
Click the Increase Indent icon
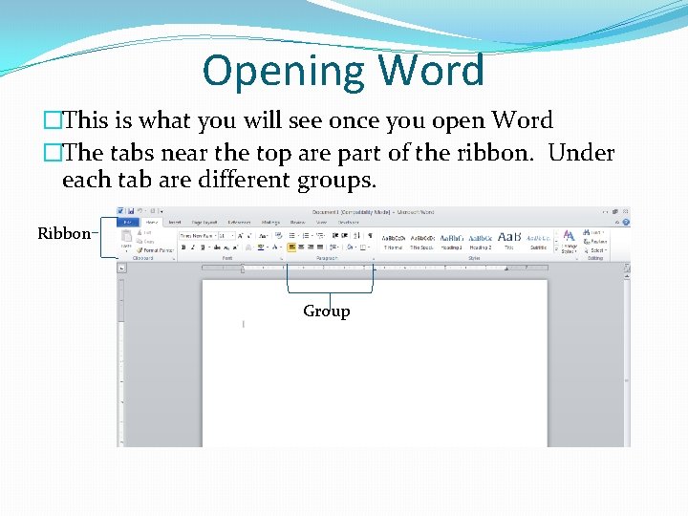coord(344,236)
